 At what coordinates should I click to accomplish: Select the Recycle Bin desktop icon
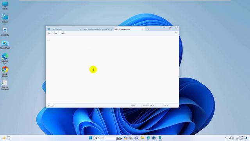[x=5, y=31]
